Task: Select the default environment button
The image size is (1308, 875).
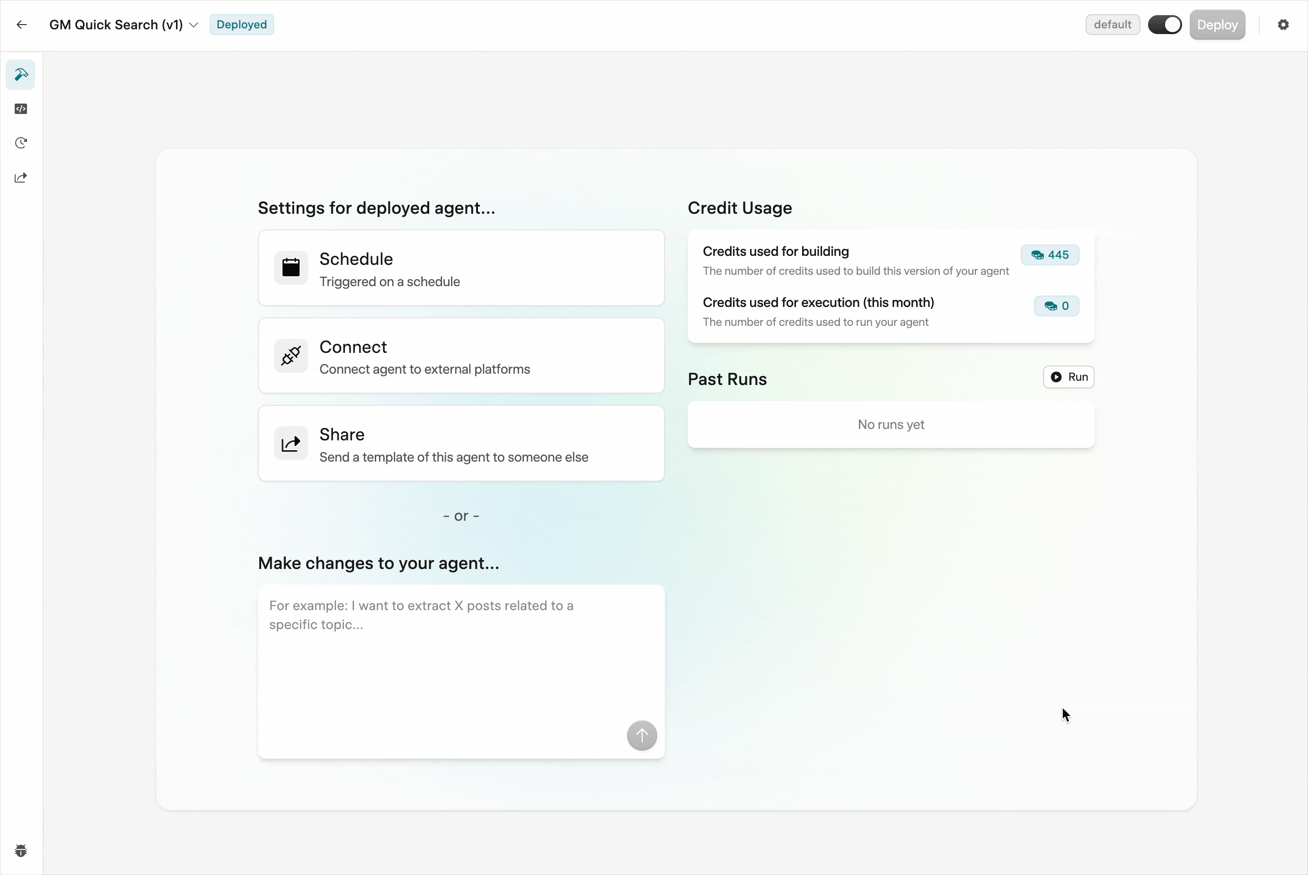Action: click(x=1112, y=24)
